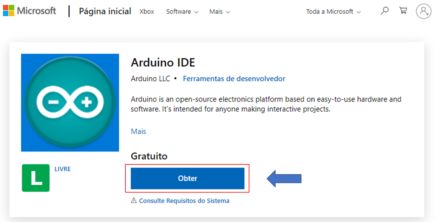Image resolution: width=436 pixels, height=222 pixels.
Task: Click the Arduino IDE title heading
Action: (163, 63)
